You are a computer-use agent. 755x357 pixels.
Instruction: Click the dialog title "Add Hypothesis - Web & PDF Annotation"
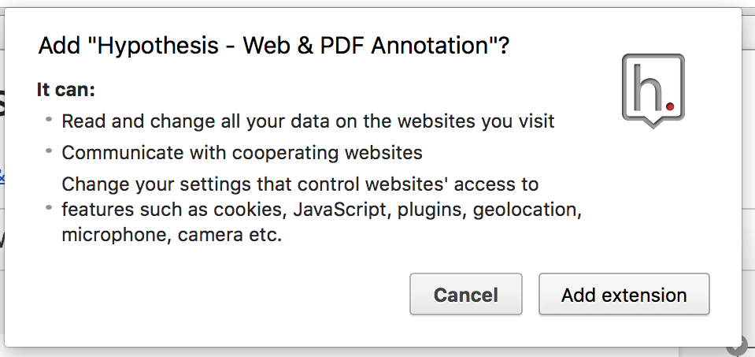pos(273,46)
